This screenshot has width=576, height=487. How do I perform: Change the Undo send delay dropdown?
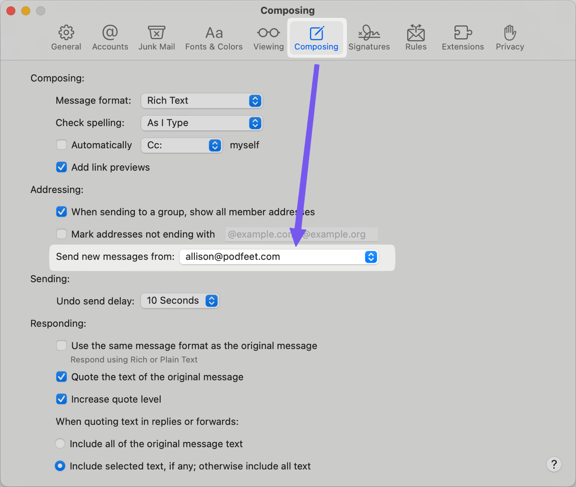[x=180, y=301]
